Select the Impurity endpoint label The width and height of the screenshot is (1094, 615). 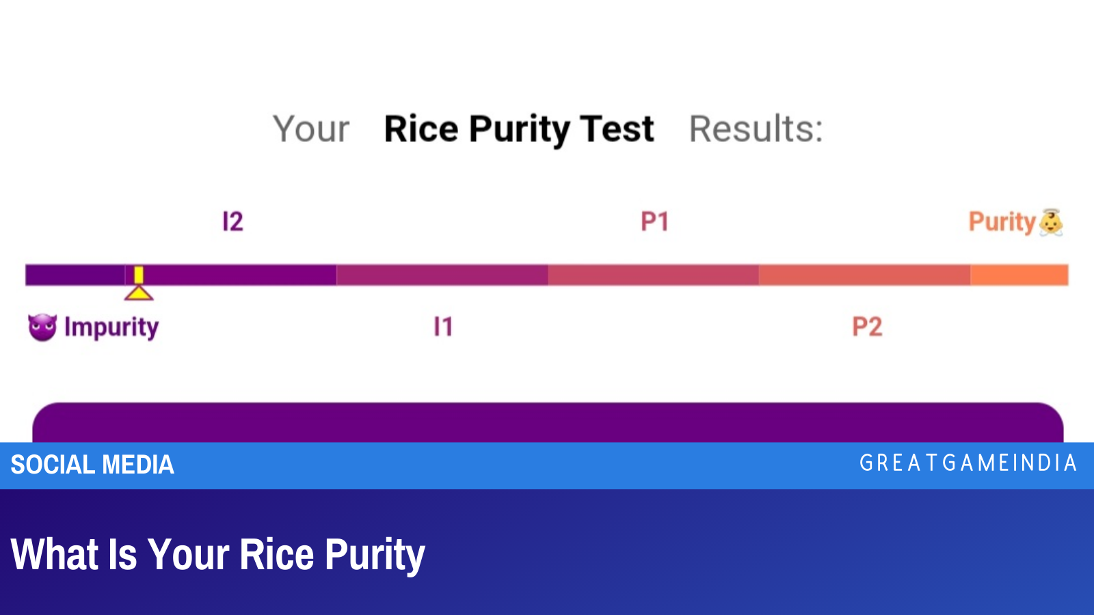(x=111, y=327)
